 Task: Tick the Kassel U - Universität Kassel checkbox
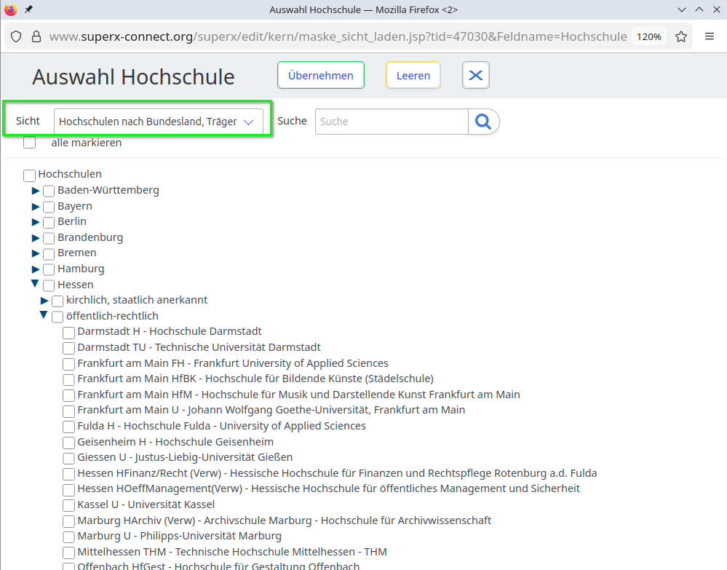(69, 505)
